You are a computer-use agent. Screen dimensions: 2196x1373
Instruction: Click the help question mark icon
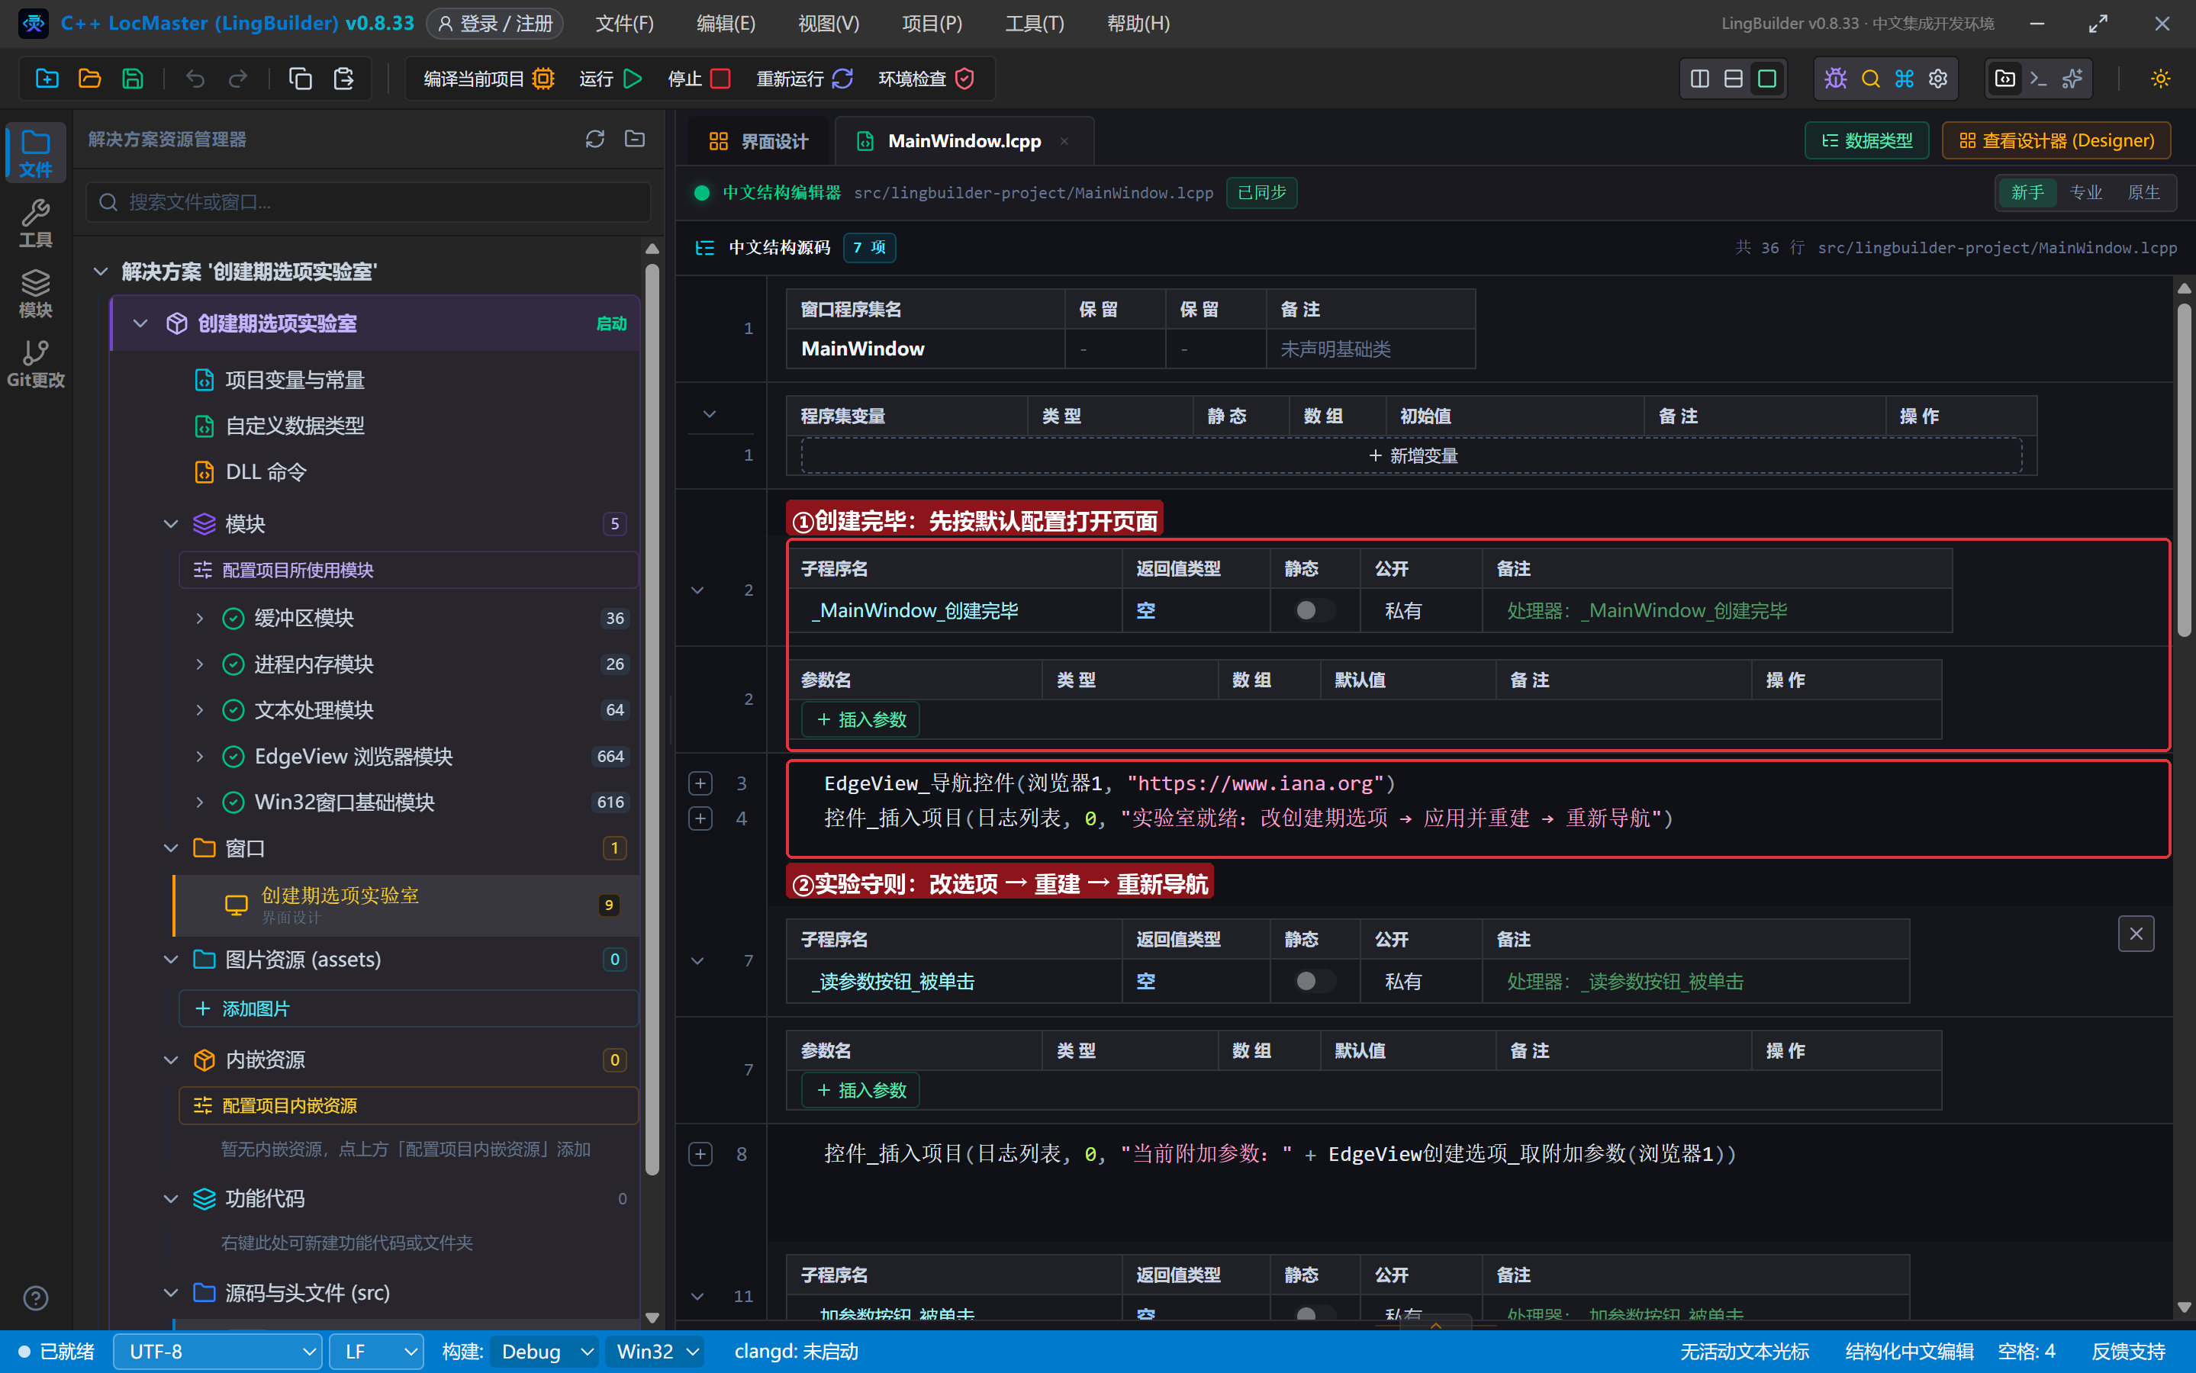(x=35, y=1298)
